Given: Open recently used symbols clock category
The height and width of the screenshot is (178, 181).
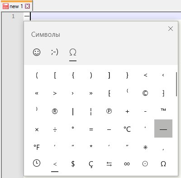Looking at the screenshot, I should pyautogui.click(x=37, y=163).
